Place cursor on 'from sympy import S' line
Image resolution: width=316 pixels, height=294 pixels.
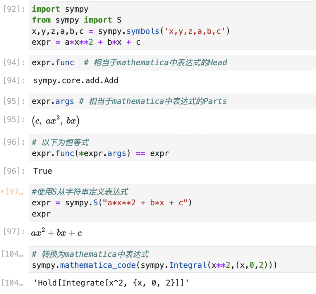(77, 20)
